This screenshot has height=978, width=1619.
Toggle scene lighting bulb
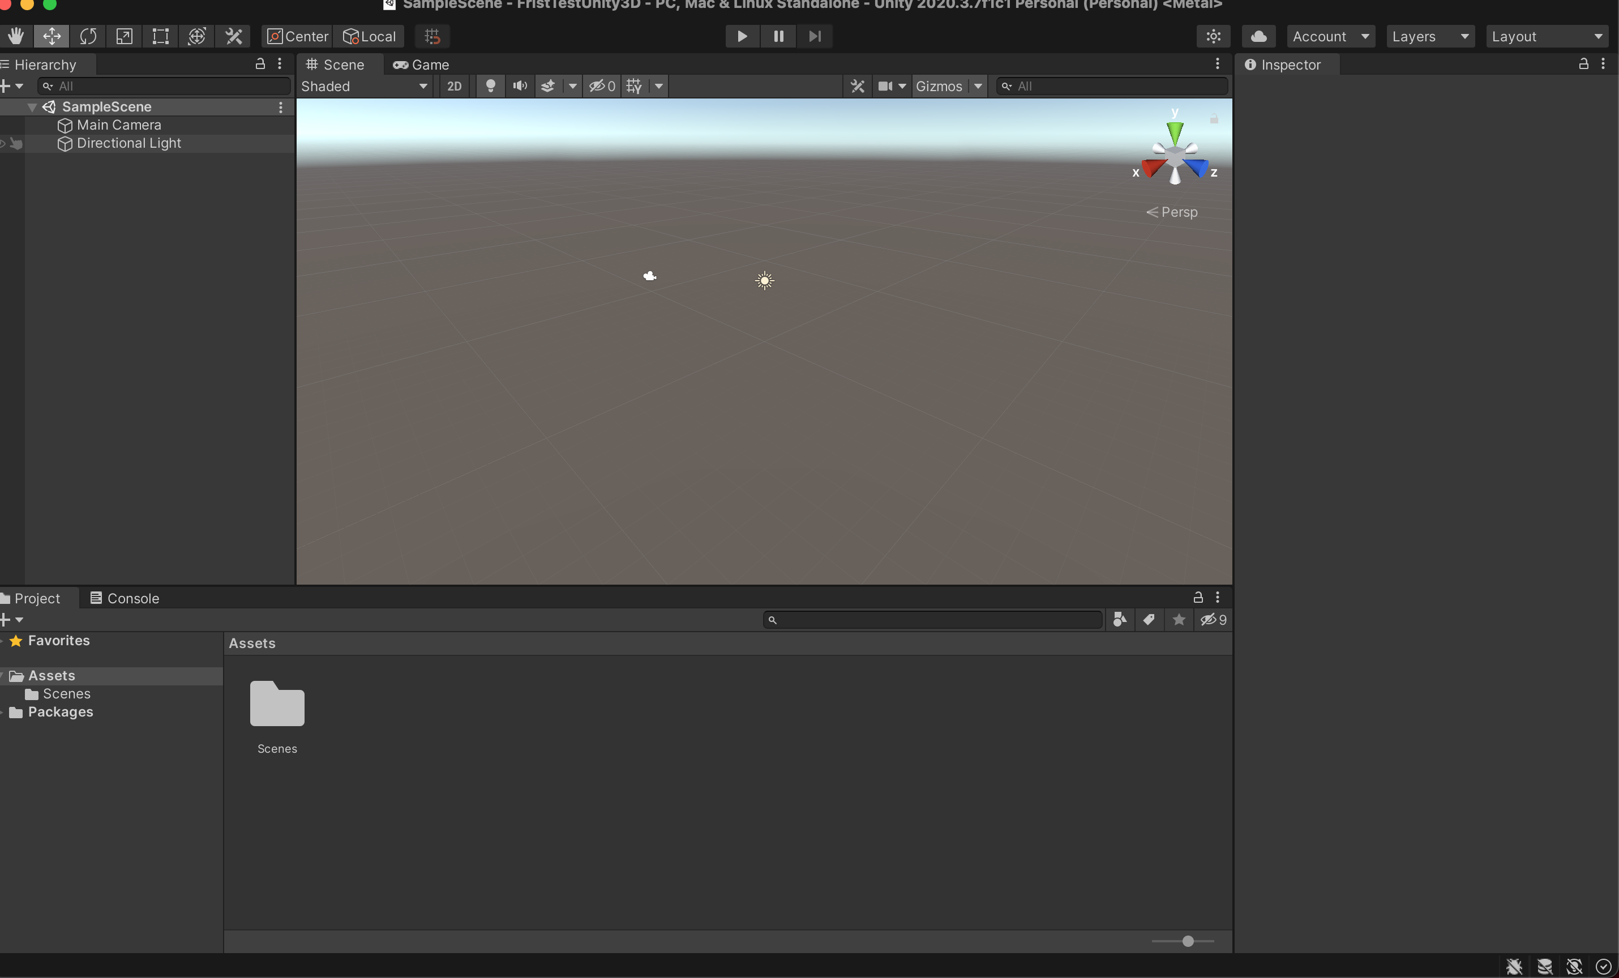pos(490,86)
